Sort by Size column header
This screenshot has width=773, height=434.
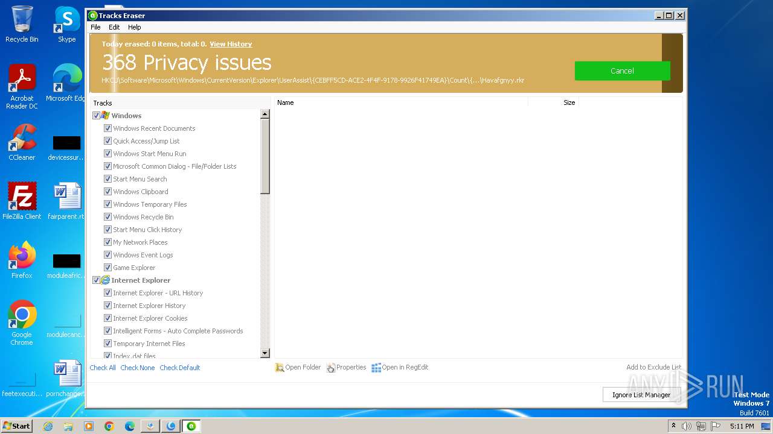pos(553,102)
